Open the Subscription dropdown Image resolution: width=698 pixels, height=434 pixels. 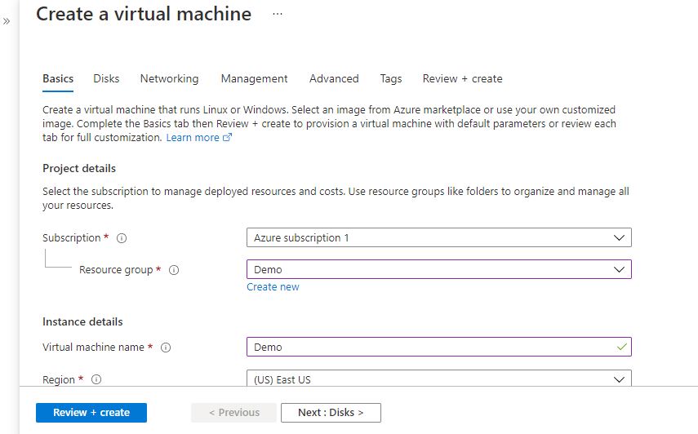pyautogui.click(x=438, y=238)
